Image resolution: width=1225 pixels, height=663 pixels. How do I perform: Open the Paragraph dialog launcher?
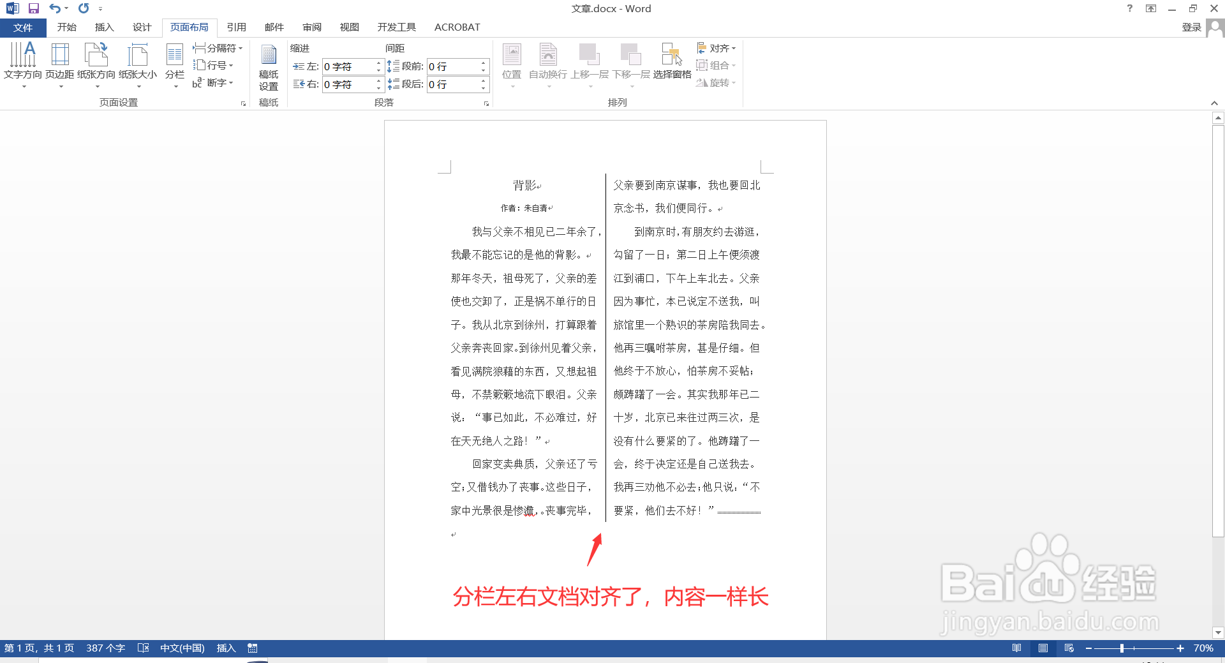pyautogui.click(x=486, y=103)
